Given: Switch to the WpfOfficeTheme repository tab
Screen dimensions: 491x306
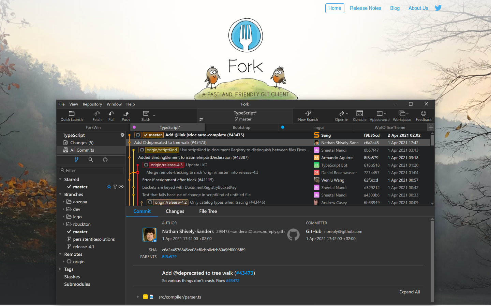Looking at the screenshot, I should [390, 127].
